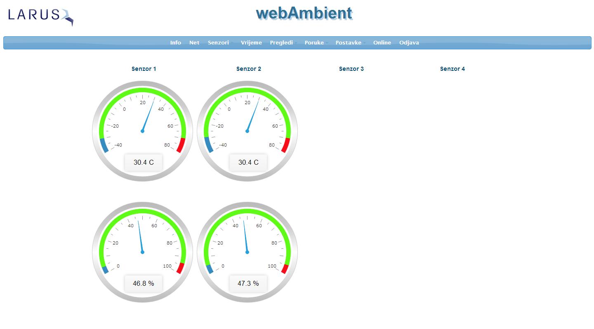Viewport: 594px width, 329px height.
Task: Select the Senzor 4 label
Action: 452,69
